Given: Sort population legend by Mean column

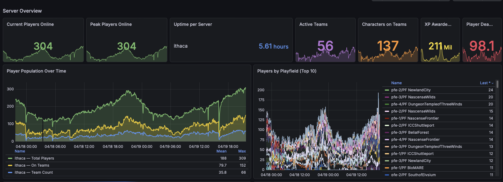Looking at the screenshot, I should click(x=221, y=151).
